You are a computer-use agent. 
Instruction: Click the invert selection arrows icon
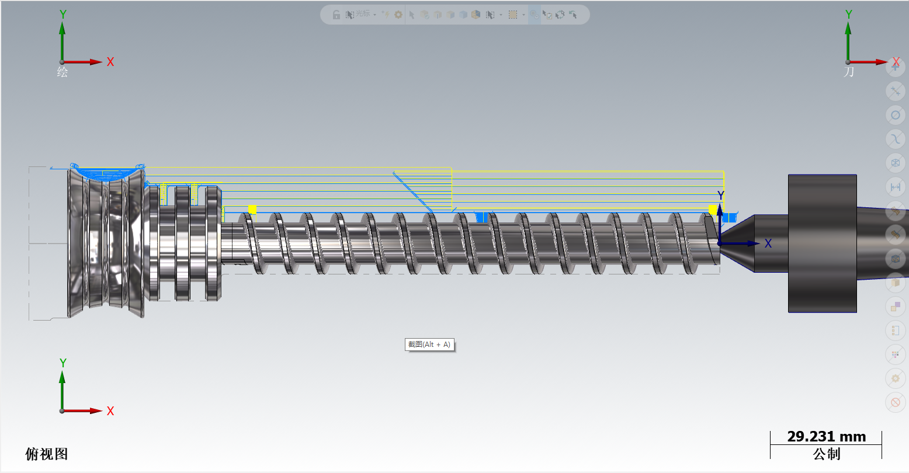click(560, 15)
